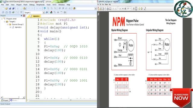Click the zoom out minus icon in Adobe Reader

[x=123, y=9]
